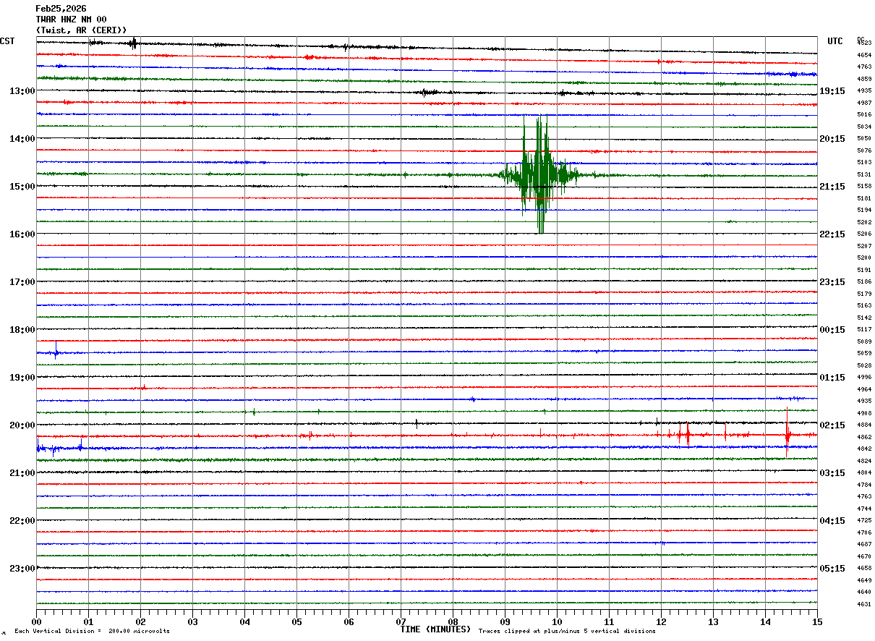The image size is (875, 641).
Task: Click the Feb25,2026 date header
Action: click(x=61, y=9)
